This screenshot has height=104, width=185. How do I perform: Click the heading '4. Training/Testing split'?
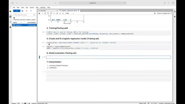57,28
